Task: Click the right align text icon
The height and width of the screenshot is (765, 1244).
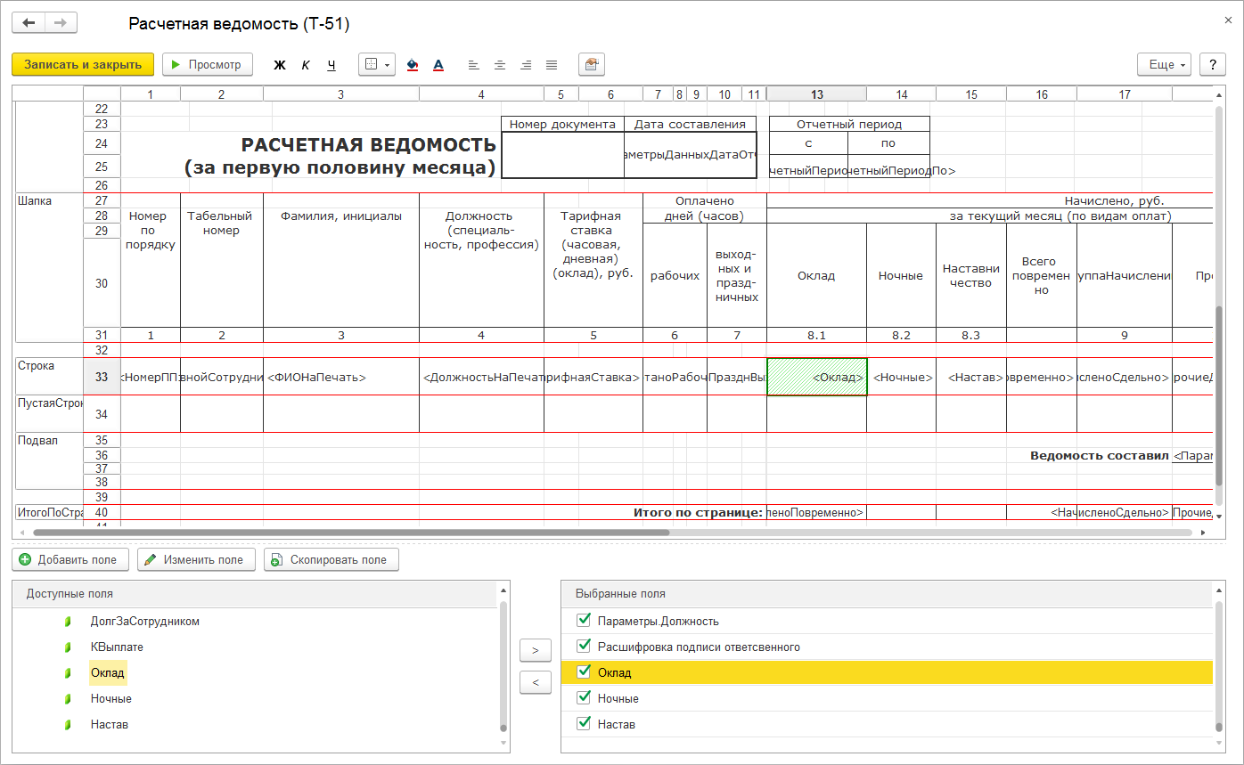Action: coord(526,65)
